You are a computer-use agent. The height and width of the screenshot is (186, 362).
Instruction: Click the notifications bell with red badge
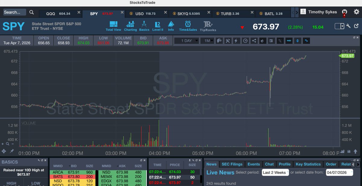coord(344,12)
